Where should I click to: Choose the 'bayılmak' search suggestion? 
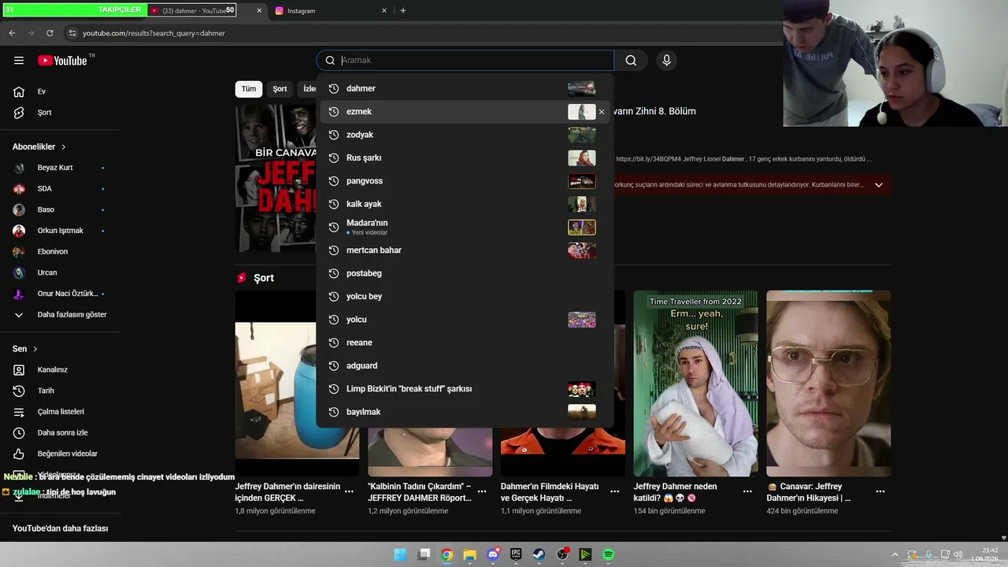[465, 412]
